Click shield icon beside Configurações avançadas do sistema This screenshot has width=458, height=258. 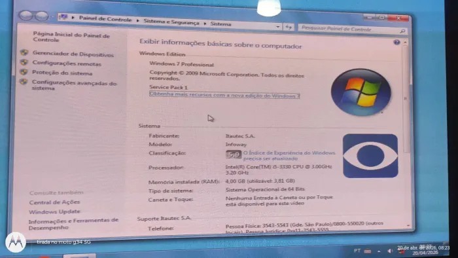coord(24,82)
